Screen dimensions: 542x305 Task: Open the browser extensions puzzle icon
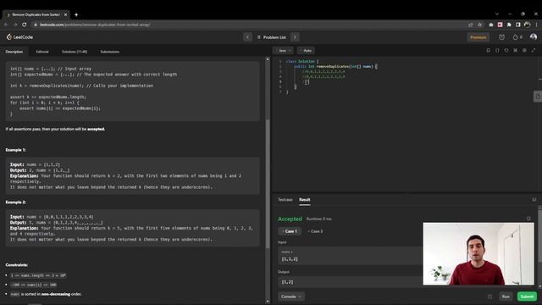tap(509, 25)
